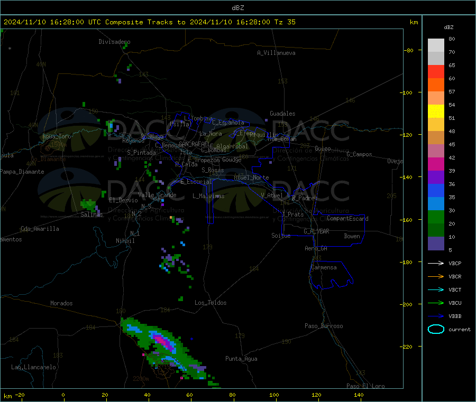Select the yellow 51-54 dBZ legend swatch
Screen dimensions: 476x402
pyautogui.click(x=436, y=111)
